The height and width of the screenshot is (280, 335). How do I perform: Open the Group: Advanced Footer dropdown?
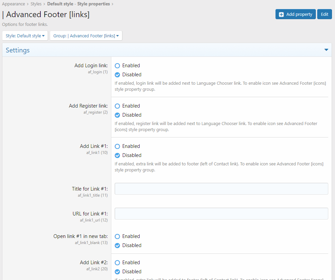tap(86, 36)
